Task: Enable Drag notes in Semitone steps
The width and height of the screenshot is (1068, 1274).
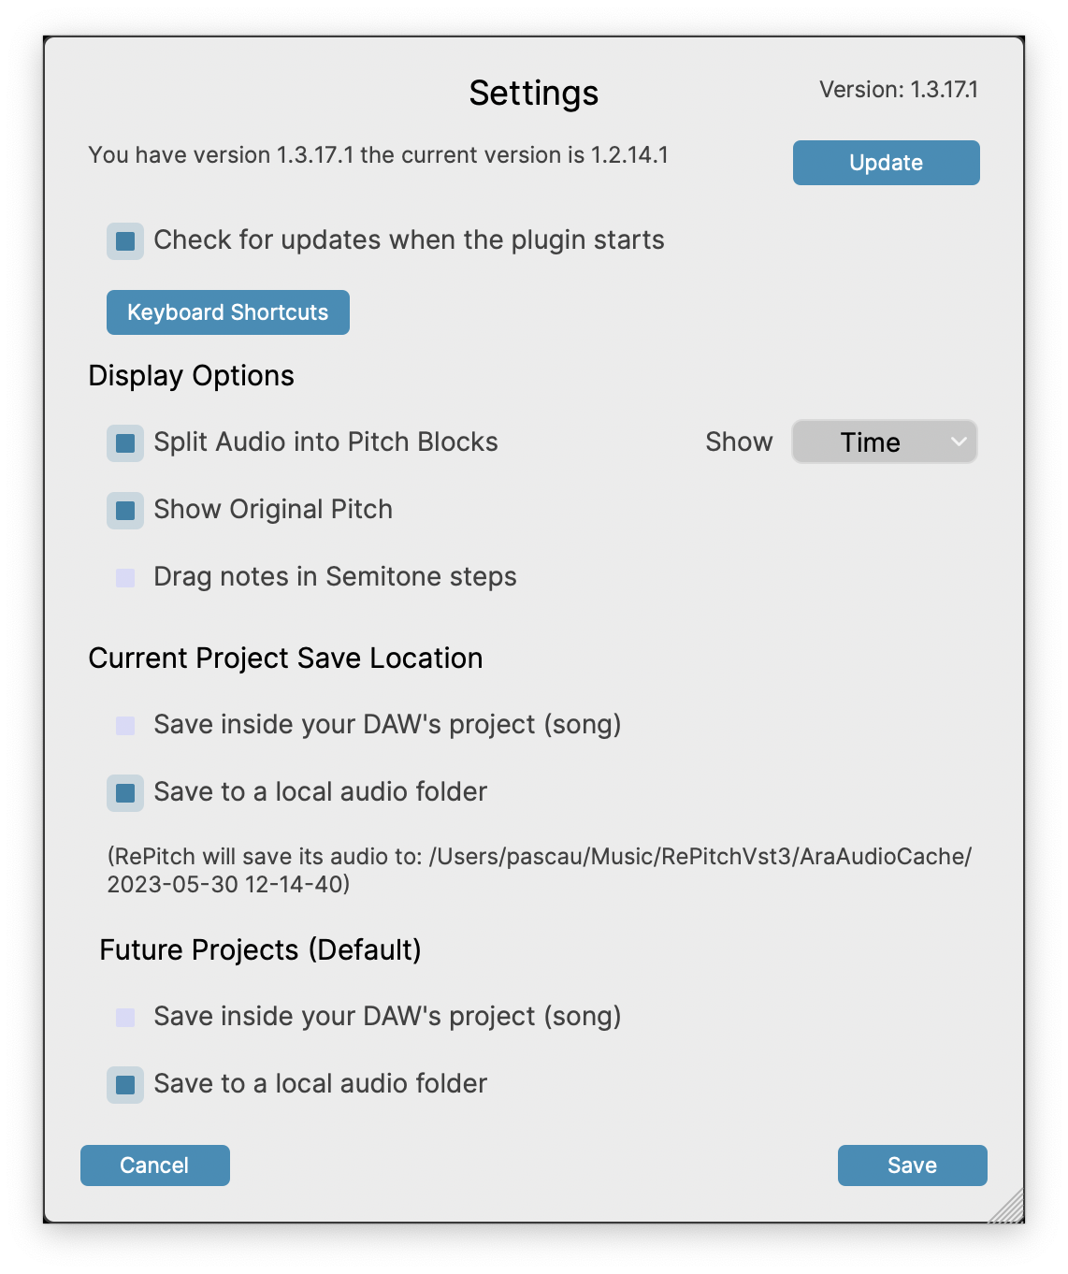Action: 125,578
